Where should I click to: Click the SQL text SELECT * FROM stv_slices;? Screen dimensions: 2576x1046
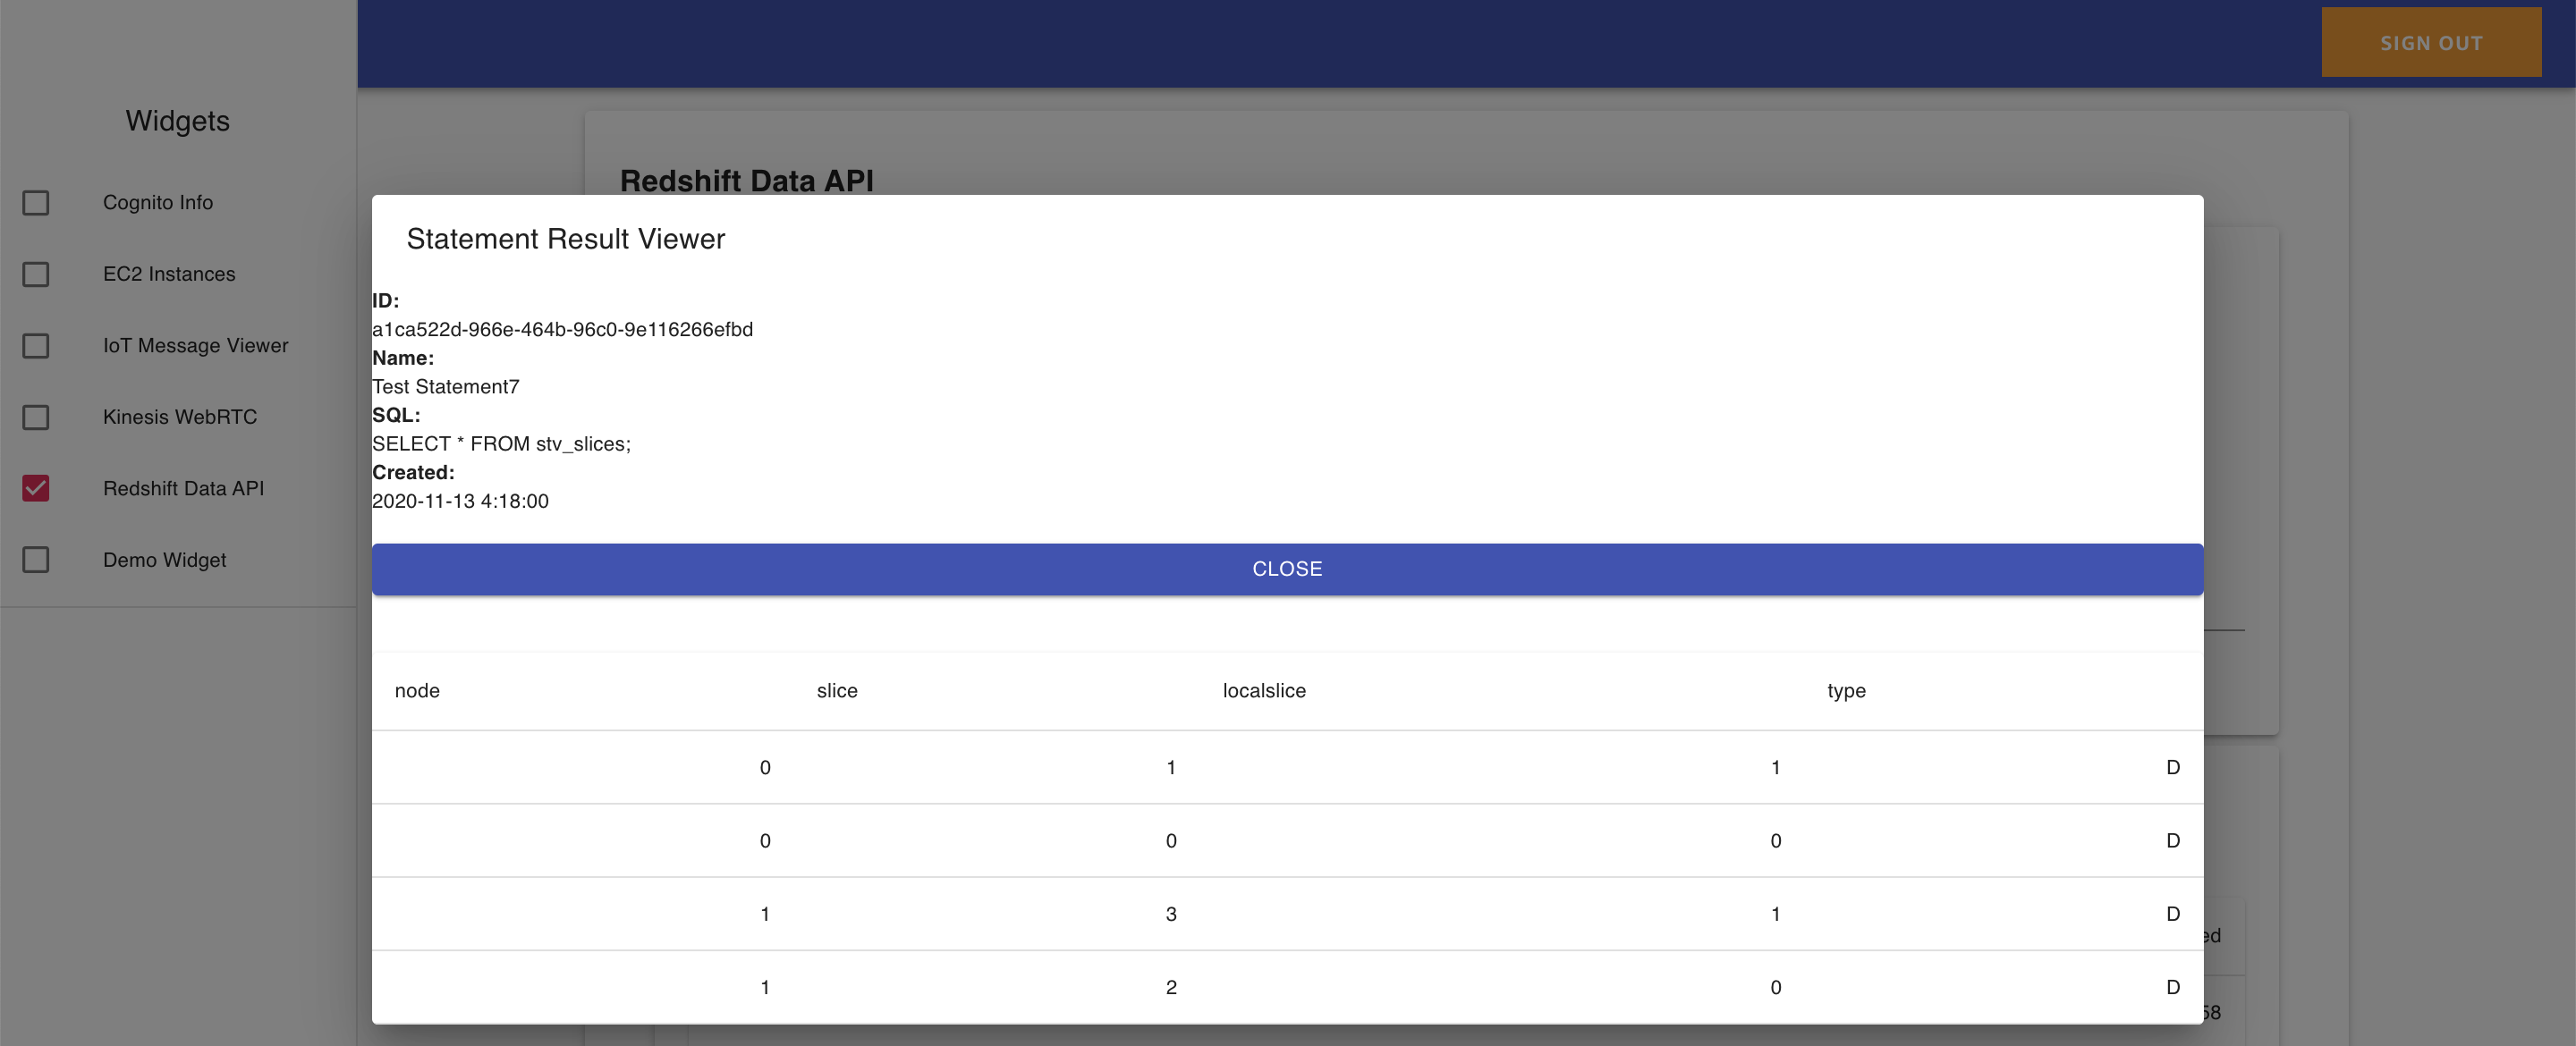tap(501, 444)
